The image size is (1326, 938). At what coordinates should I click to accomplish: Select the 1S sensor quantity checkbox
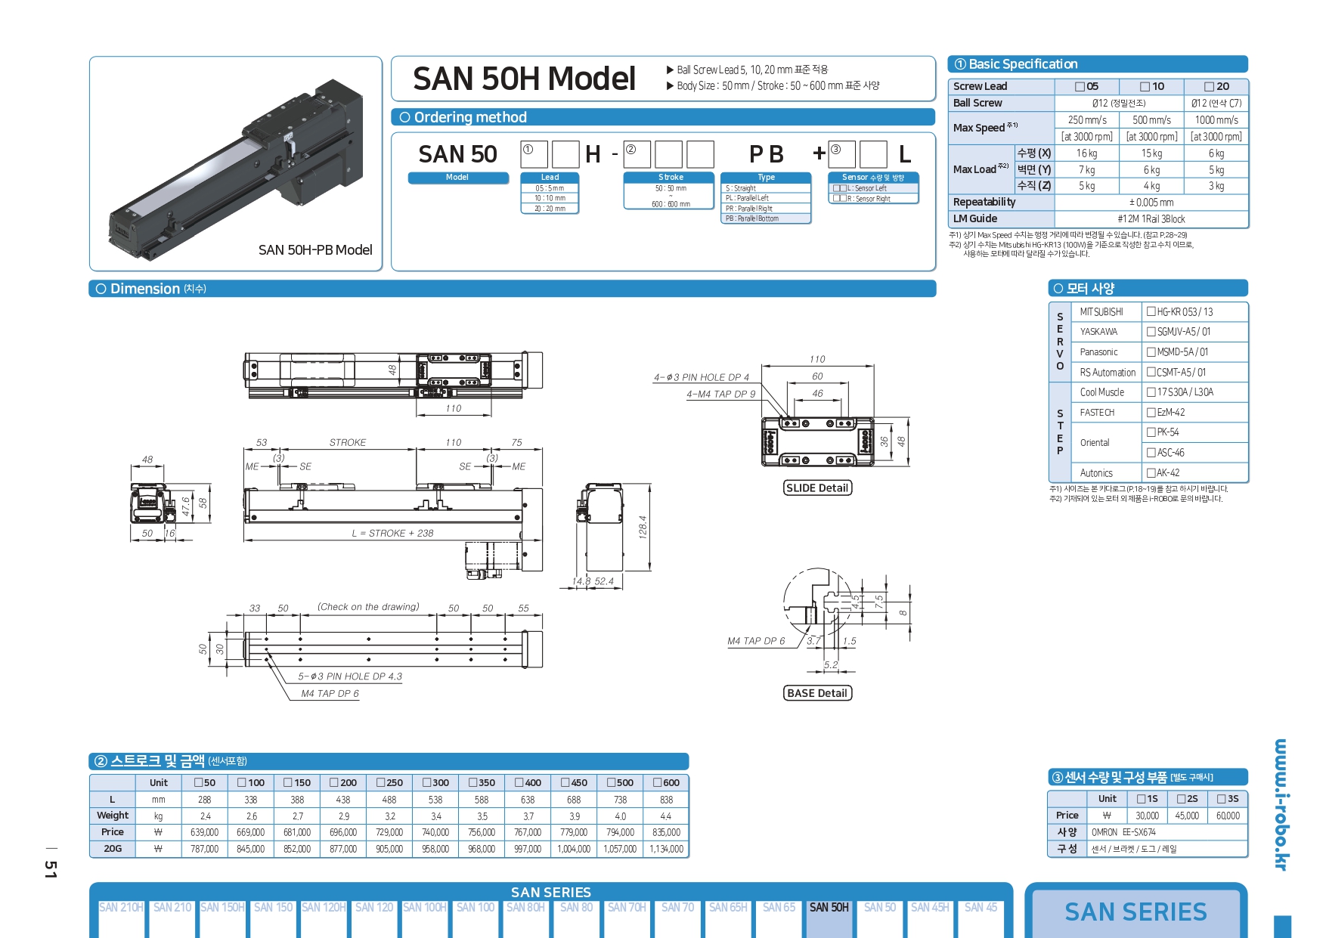click(x=1142, y=799)
